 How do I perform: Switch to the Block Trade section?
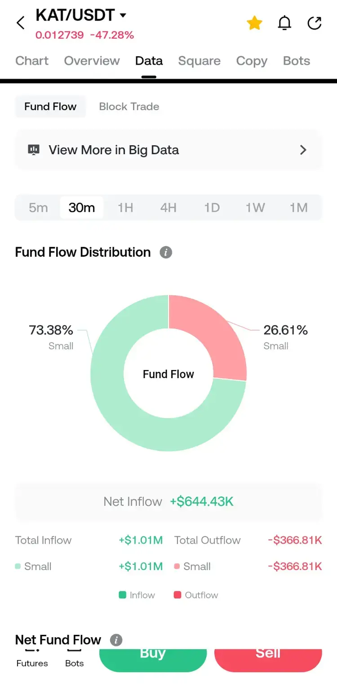tap(129, 107)
